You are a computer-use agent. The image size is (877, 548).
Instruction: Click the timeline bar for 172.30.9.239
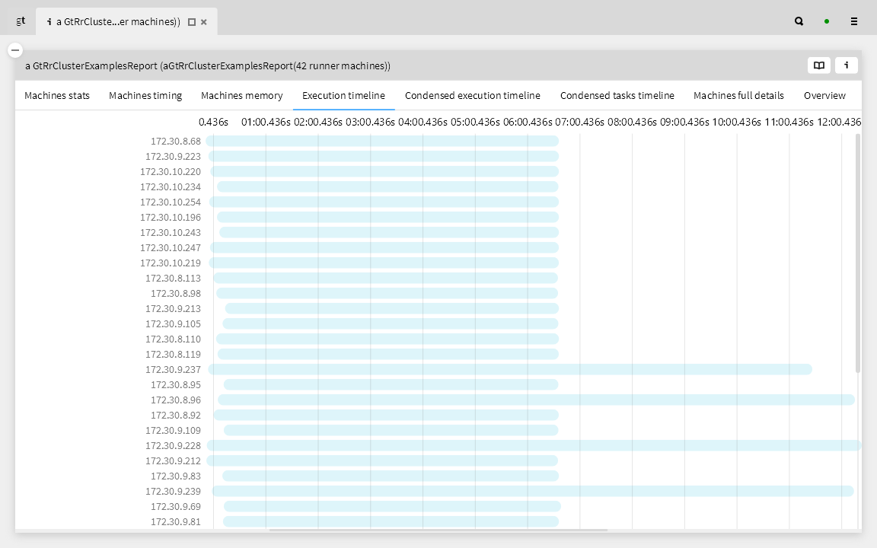(x=533, y=491)
